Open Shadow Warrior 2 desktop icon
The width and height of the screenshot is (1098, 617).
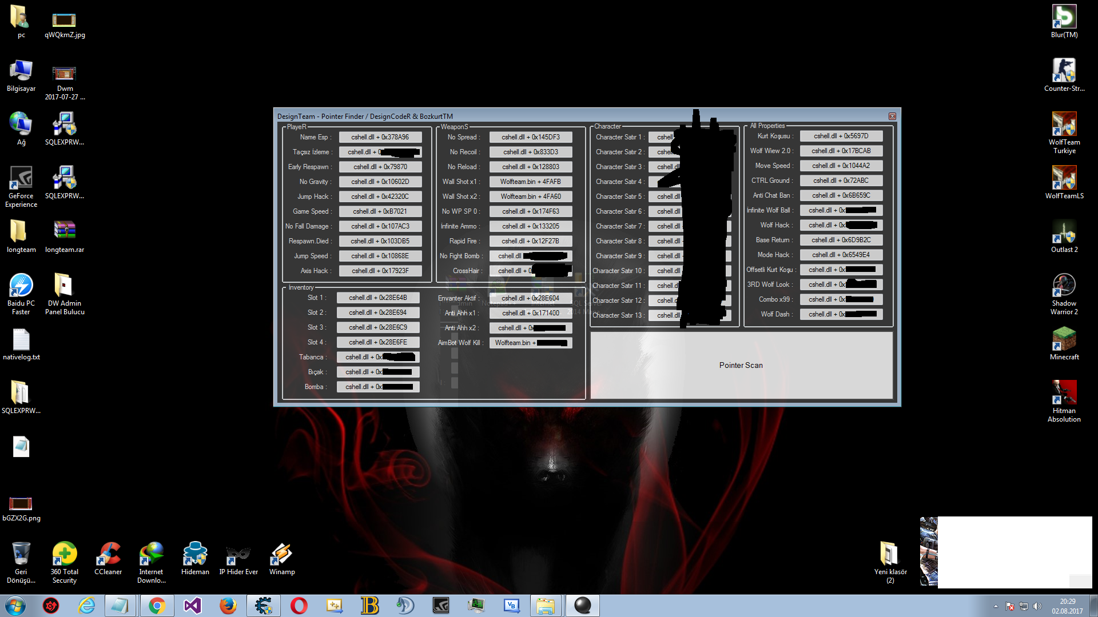point(1064,294)
